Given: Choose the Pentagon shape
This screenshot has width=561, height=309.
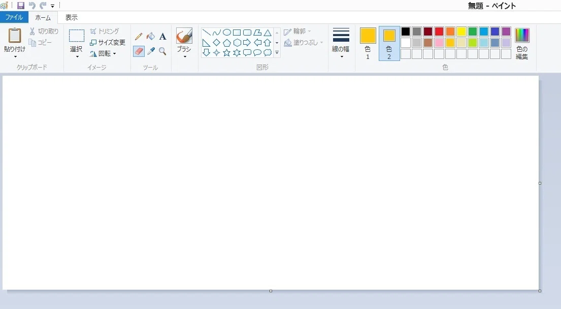Looking at the screenshot, I should (x=227, y=43).
